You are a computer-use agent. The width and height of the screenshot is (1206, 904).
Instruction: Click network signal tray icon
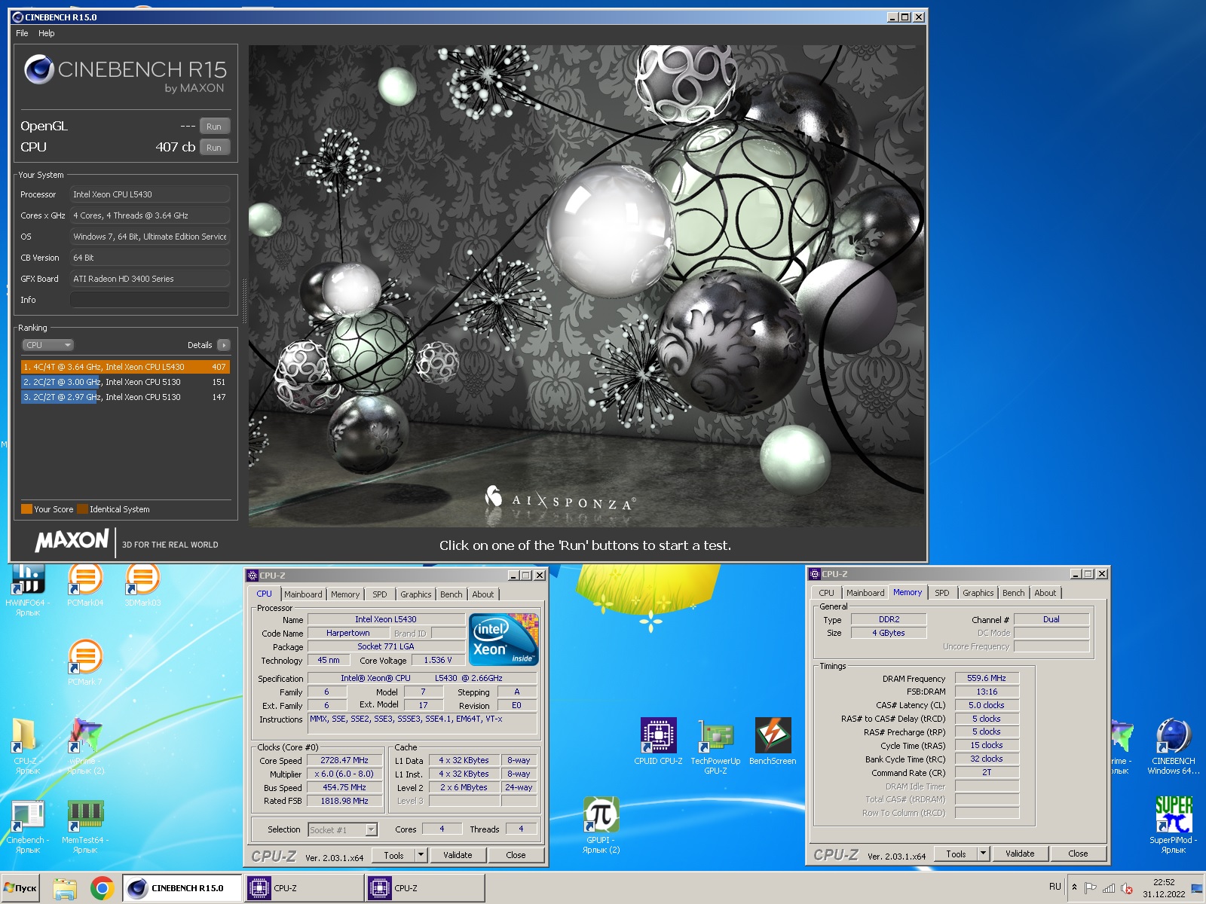1108,888
